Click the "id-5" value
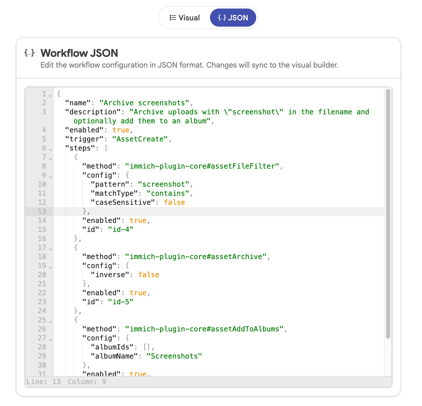Viewport: 422px width, 406px height. (x=121, y=302)
